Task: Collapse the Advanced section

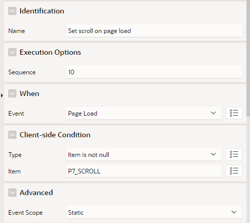Action: point(12,193)
